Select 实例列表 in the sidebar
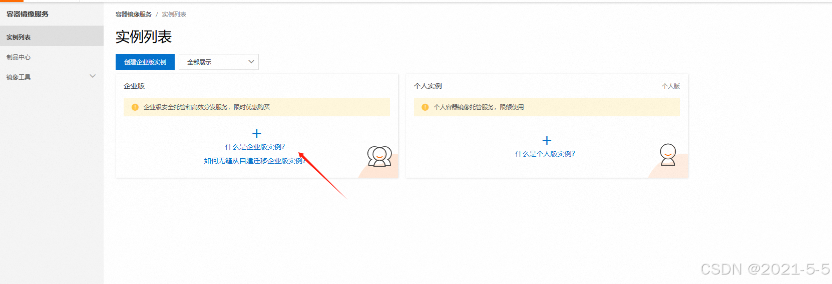 click(x=52, y=37)
